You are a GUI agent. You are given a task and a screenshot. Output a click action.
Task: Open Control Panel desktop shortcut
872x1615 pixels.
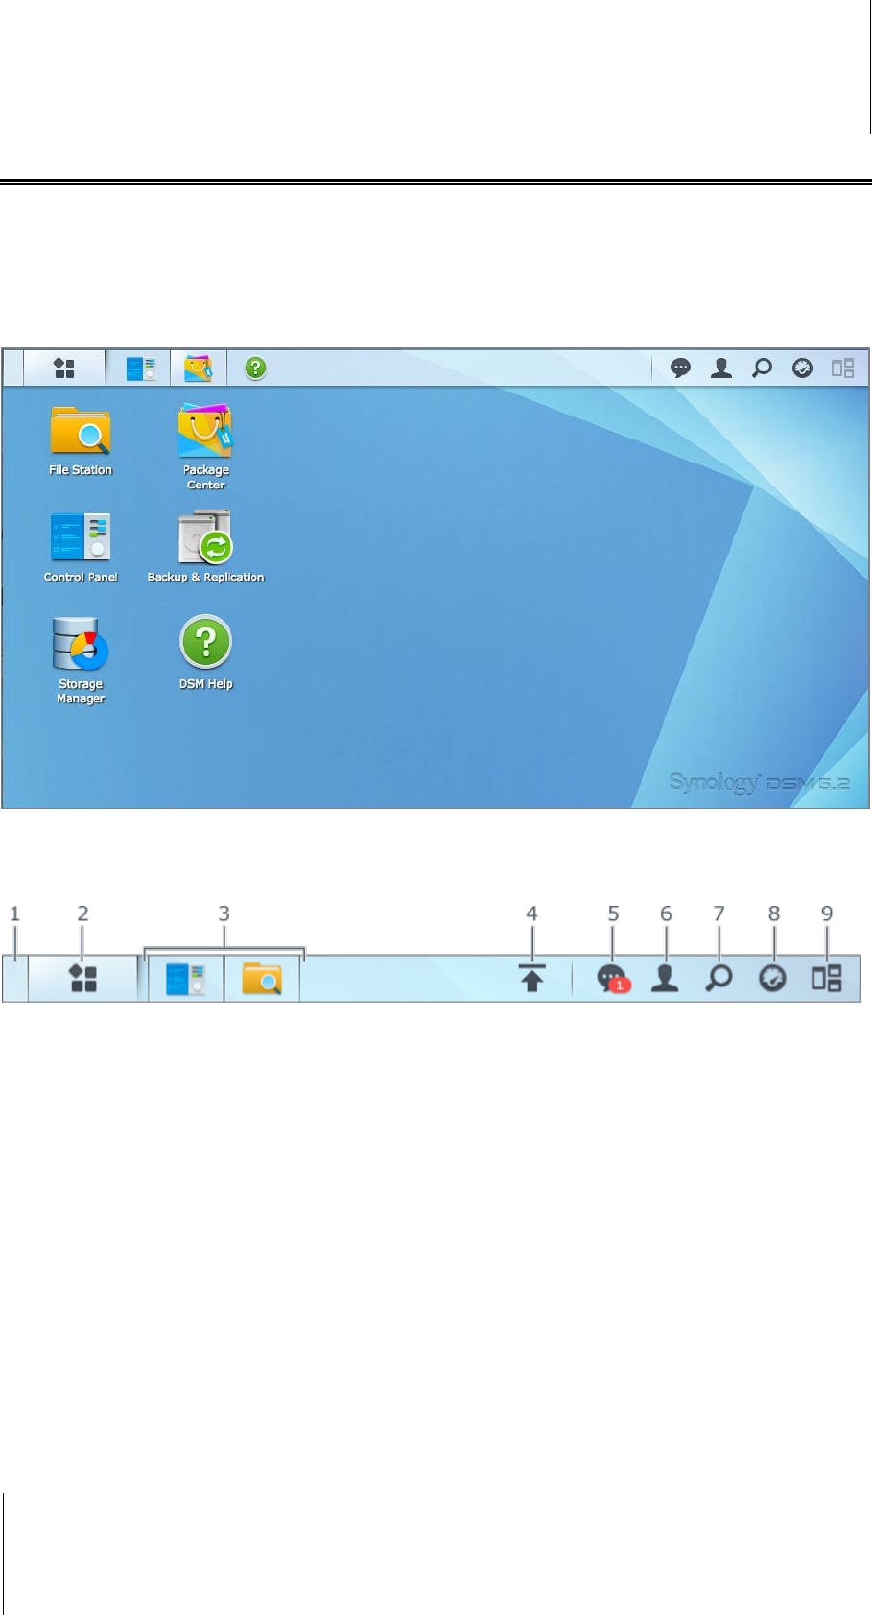pyautogui.click(x=81, y=547)
